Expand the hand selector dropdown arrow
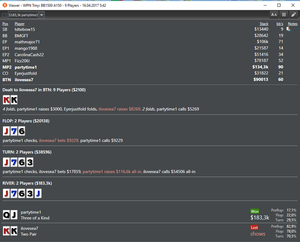This screenshot has height=242, width=300. [42, 15]
